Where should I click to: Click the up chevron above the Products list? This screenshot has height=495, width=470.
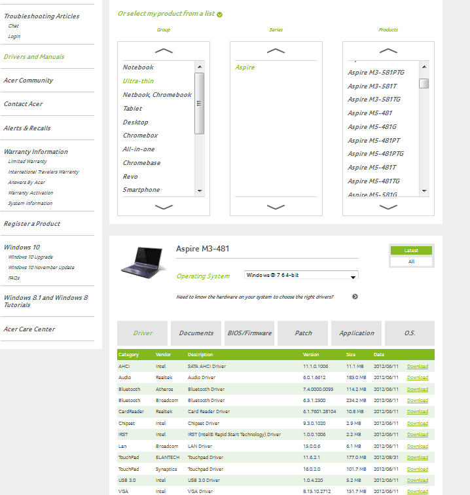[388, 51]
